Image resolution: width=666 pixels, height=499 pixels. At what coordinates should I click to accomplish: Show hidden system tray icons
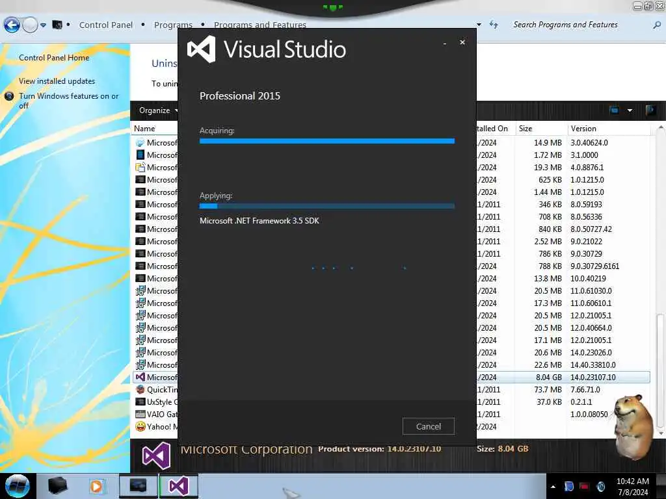tap(553, 487)
